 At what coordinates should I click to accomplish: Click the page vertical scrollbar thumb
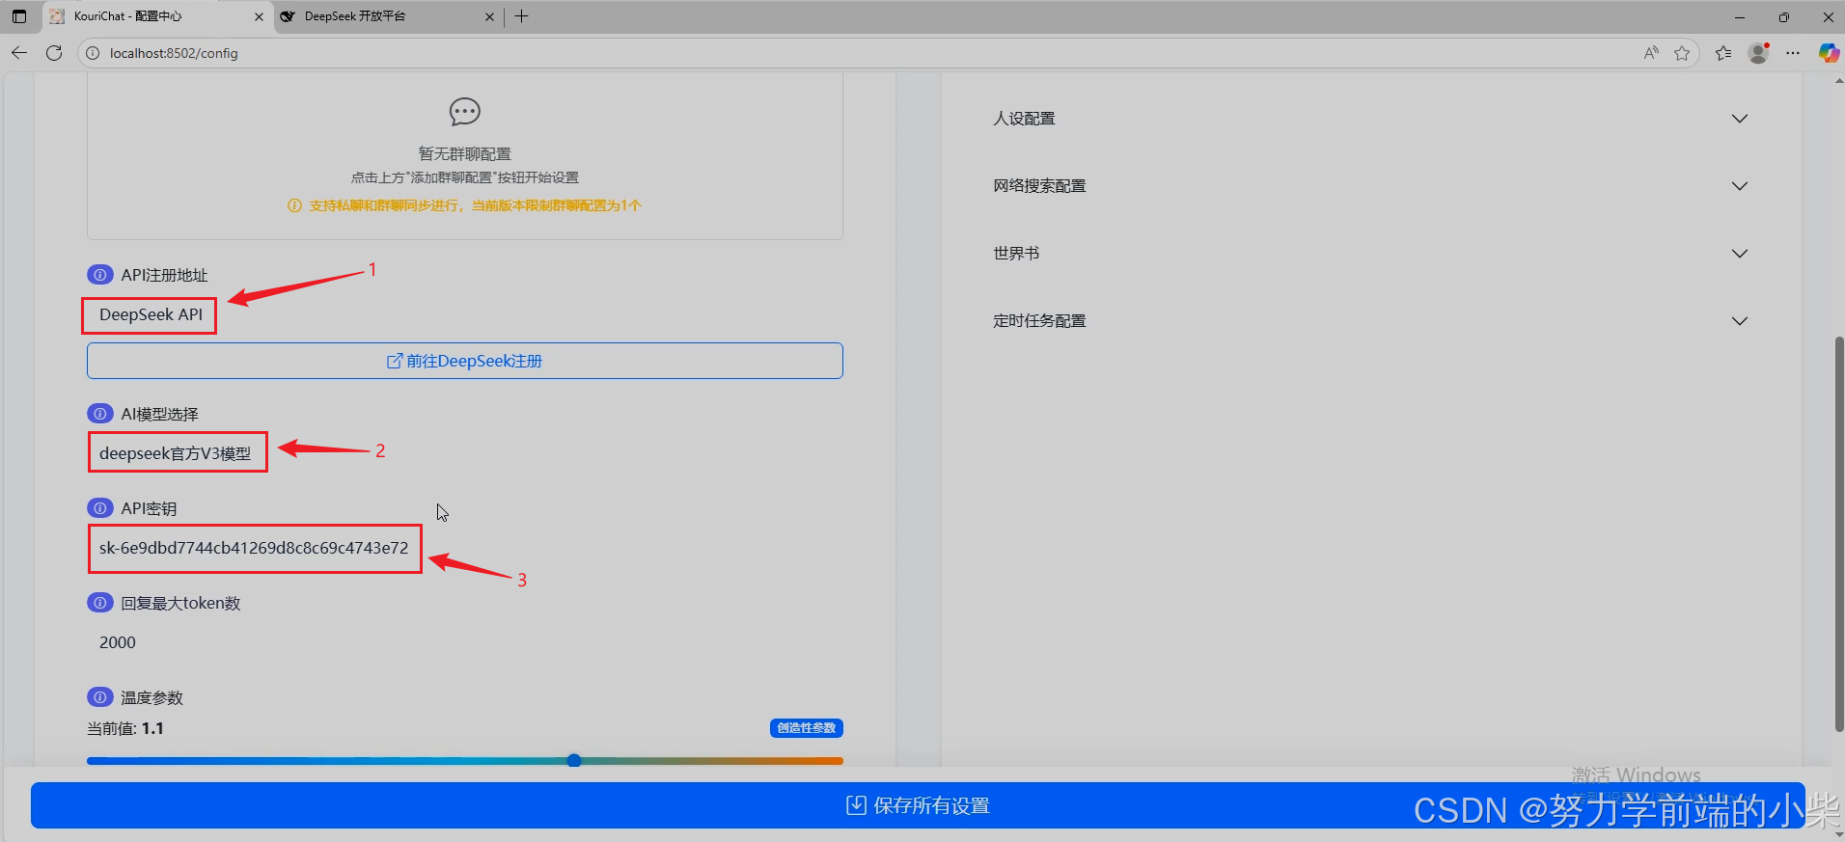coord(1839,534)
